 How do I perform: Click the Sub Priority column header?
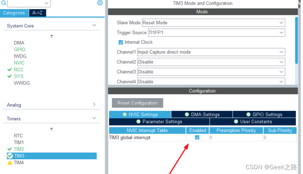click(x=280, y=131)
